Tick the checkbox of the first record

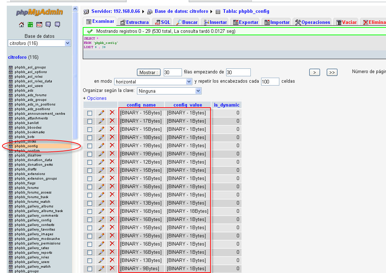pos(90,113)
